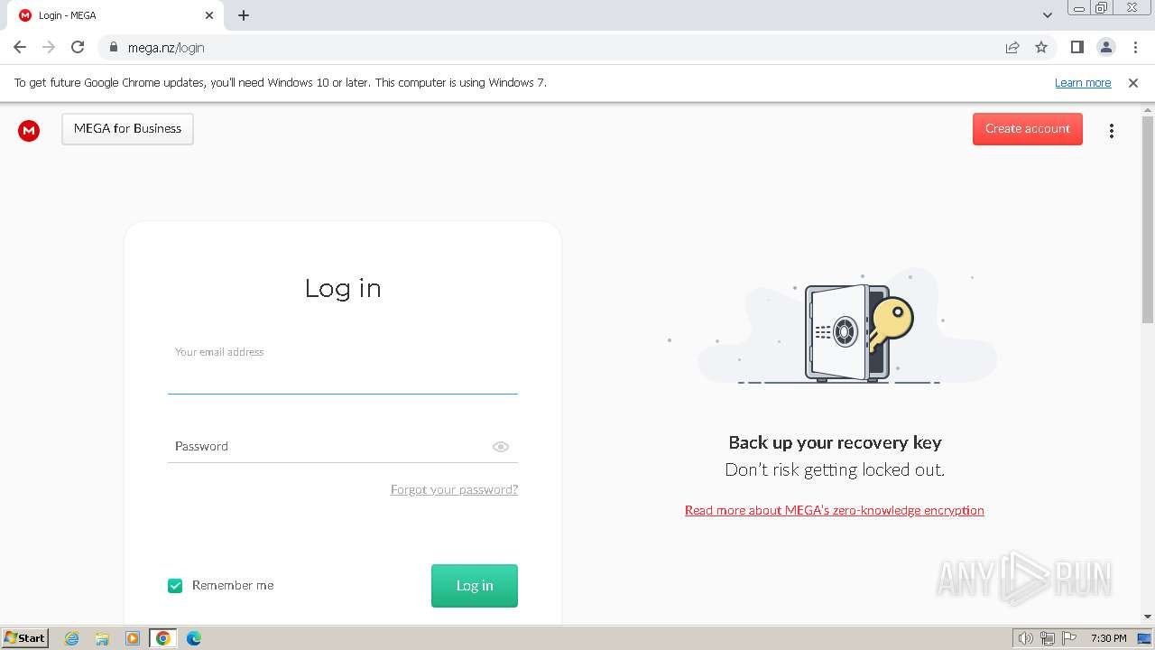The height and width of the screenshot is (650, 1155).
Task: Open Chrome three-dot menu
Action: click(1136, 47)
